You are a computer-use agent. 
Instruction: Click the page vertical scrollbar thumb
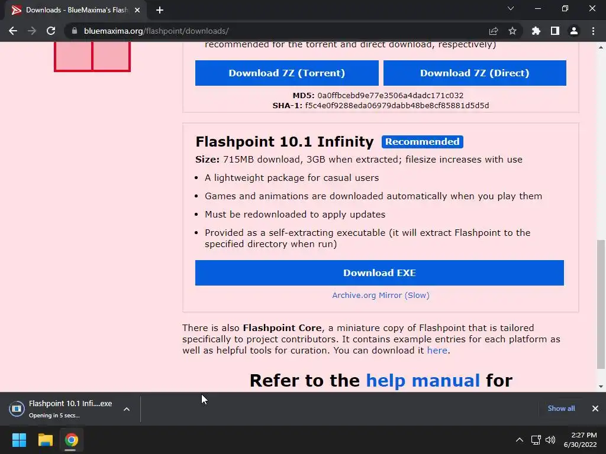(x=601, y=304)
